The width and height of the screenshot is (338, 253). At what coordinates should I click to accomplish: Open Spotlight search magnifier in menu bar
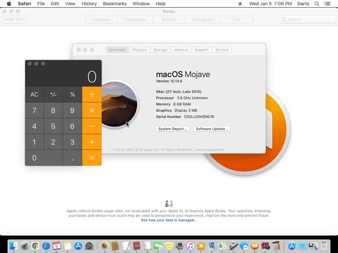pyautogui.click(x=317, y=4)
